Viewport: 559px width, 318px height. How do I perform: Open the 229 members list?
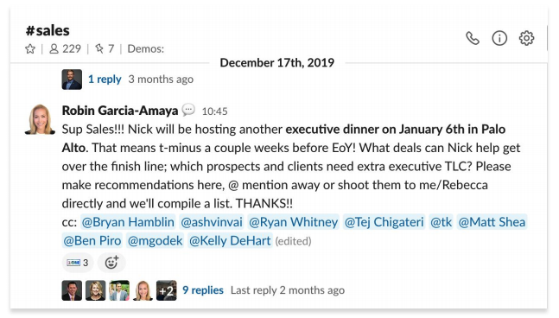[65, 49]
